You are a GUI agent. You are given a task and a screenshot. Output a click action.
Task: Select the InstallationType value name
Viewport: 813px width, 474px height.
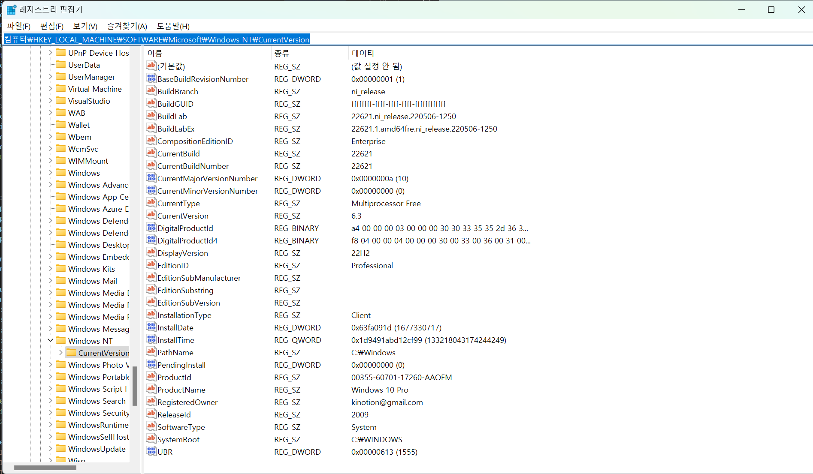tap(184, 315)
